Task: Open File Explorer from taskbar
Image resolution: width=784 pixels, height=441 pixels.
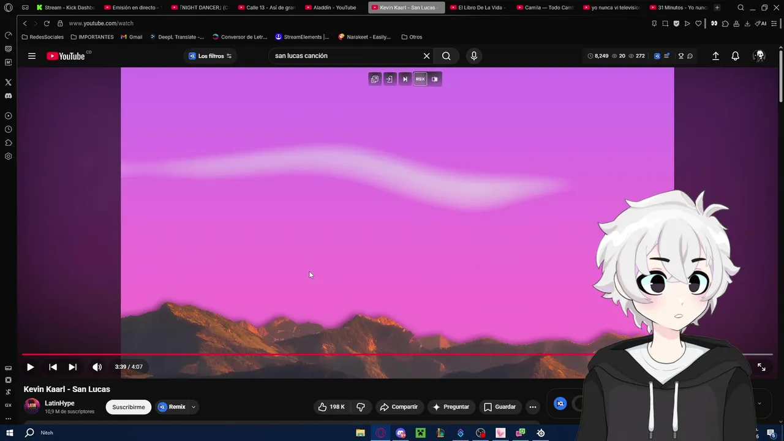Action: [361, 432]
